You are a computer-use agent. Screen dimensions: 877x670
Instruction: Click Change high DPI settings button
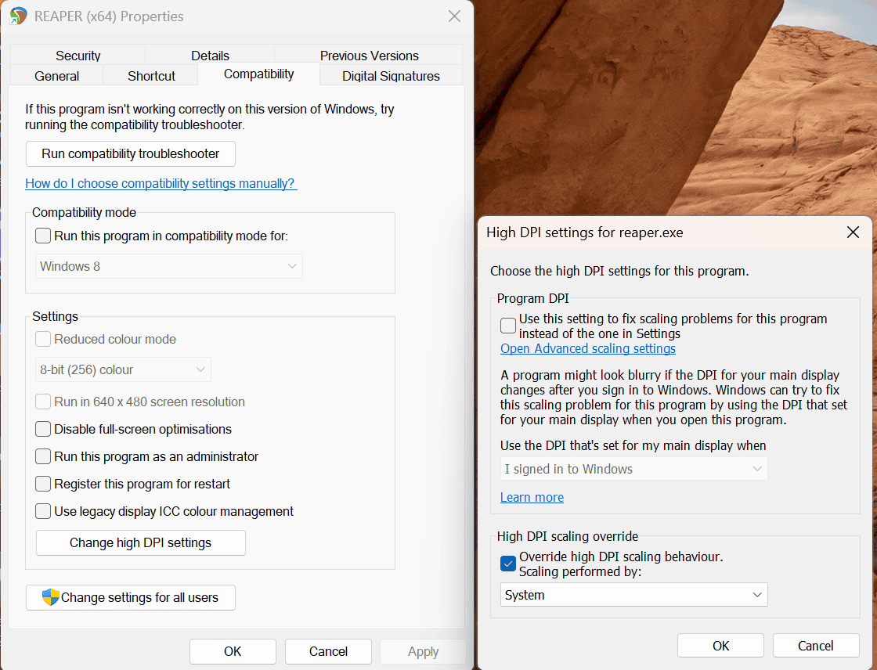140,542
